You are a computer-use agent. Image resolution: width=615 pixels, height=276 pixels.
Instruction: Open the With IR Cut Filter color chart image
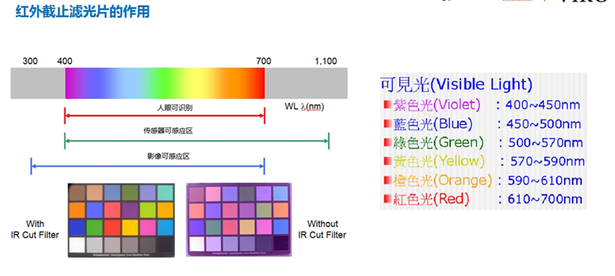tap(121, 220)
